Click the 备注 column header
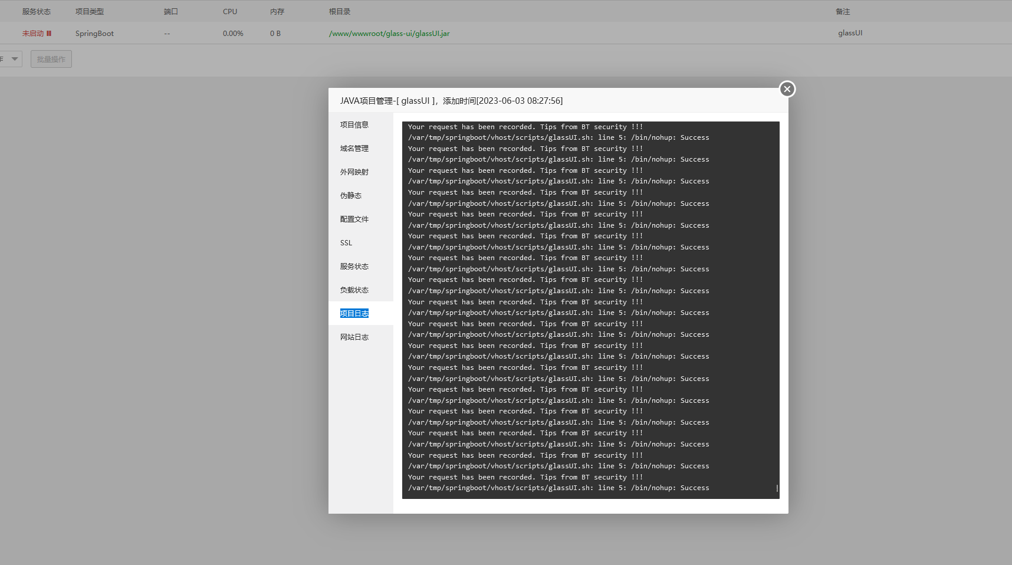1012x565 pixels. click(843, 12)
